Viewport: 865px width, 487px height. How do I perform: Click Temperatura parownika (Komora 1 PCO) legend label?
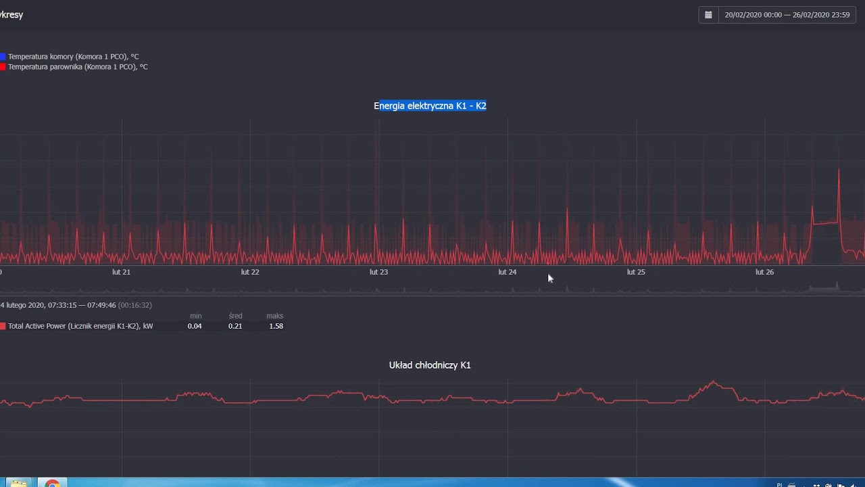[x=78, y=67]
